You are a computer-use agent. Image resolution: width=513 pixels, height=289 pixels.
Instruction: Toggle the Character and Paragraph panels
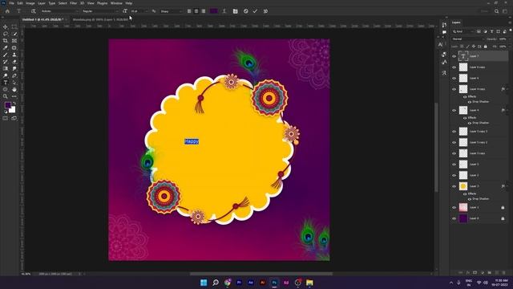(235, 11)
